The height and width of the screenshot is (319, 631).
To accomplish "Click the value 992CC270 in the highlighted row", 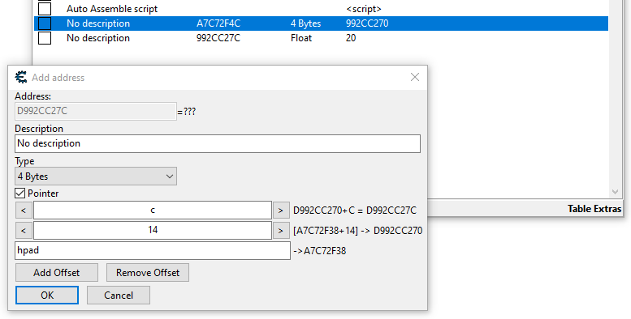I will coord(367,23).
